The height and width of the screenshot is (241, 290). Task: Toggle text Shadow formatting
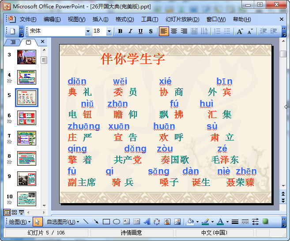[x=151, y=31]
